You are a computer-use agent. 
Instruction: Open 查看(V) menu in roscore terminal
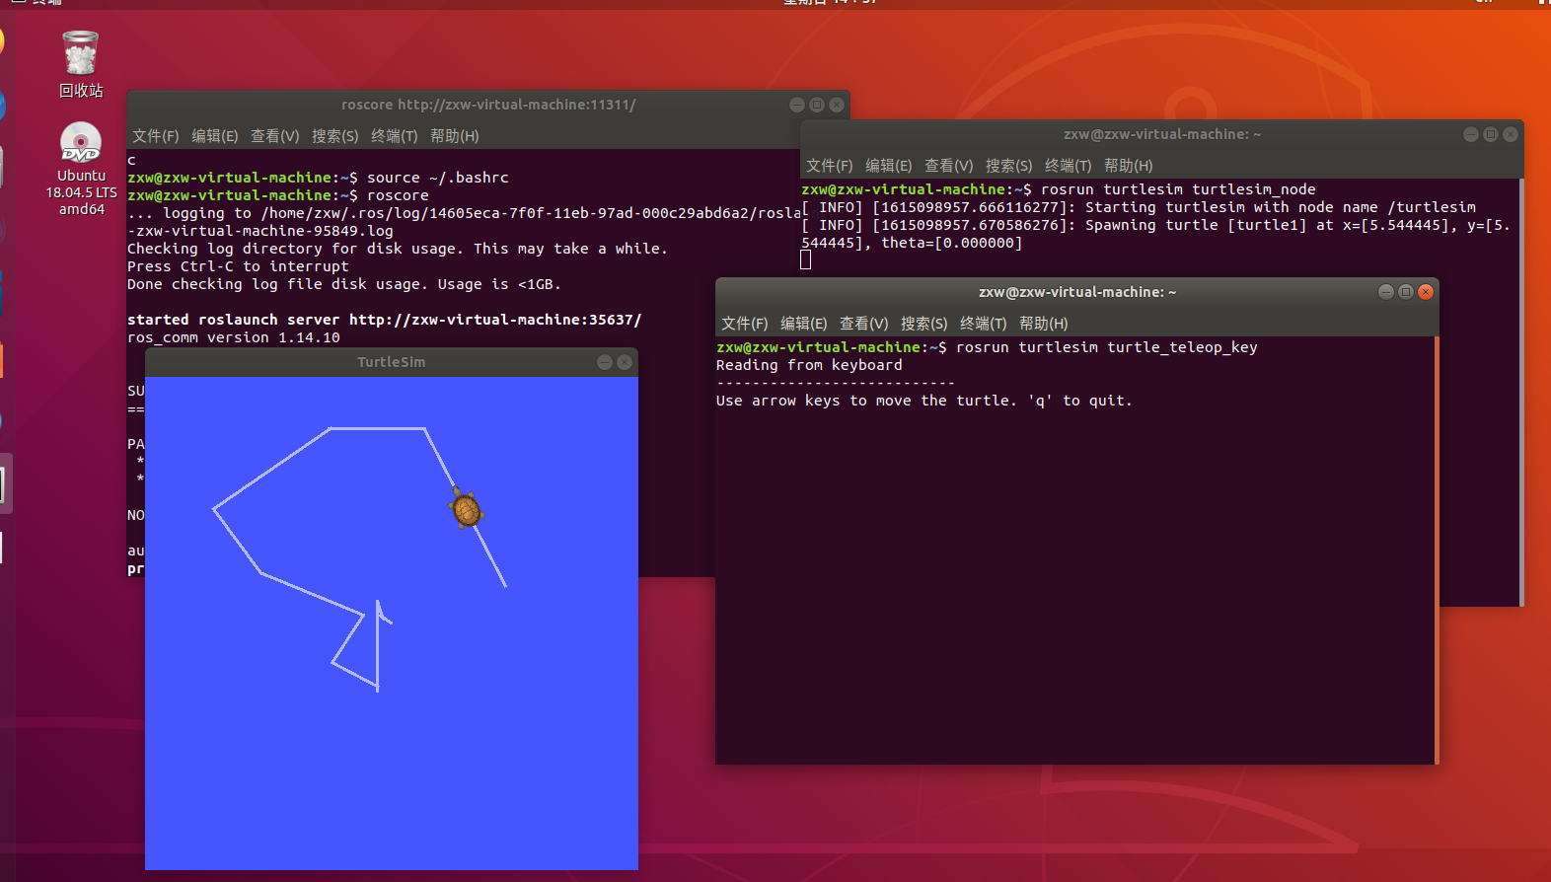click(275, 136)
